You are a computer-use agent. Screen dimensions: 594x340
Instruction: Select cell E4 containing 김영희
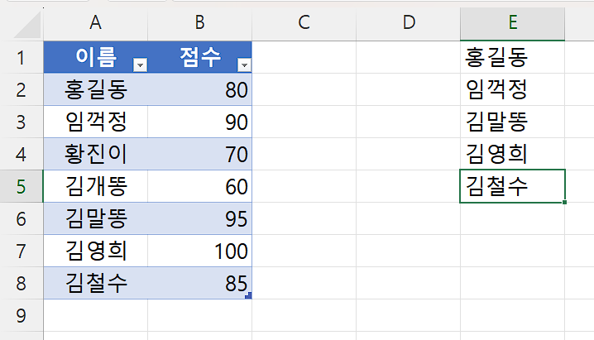(x=513, y=154)
